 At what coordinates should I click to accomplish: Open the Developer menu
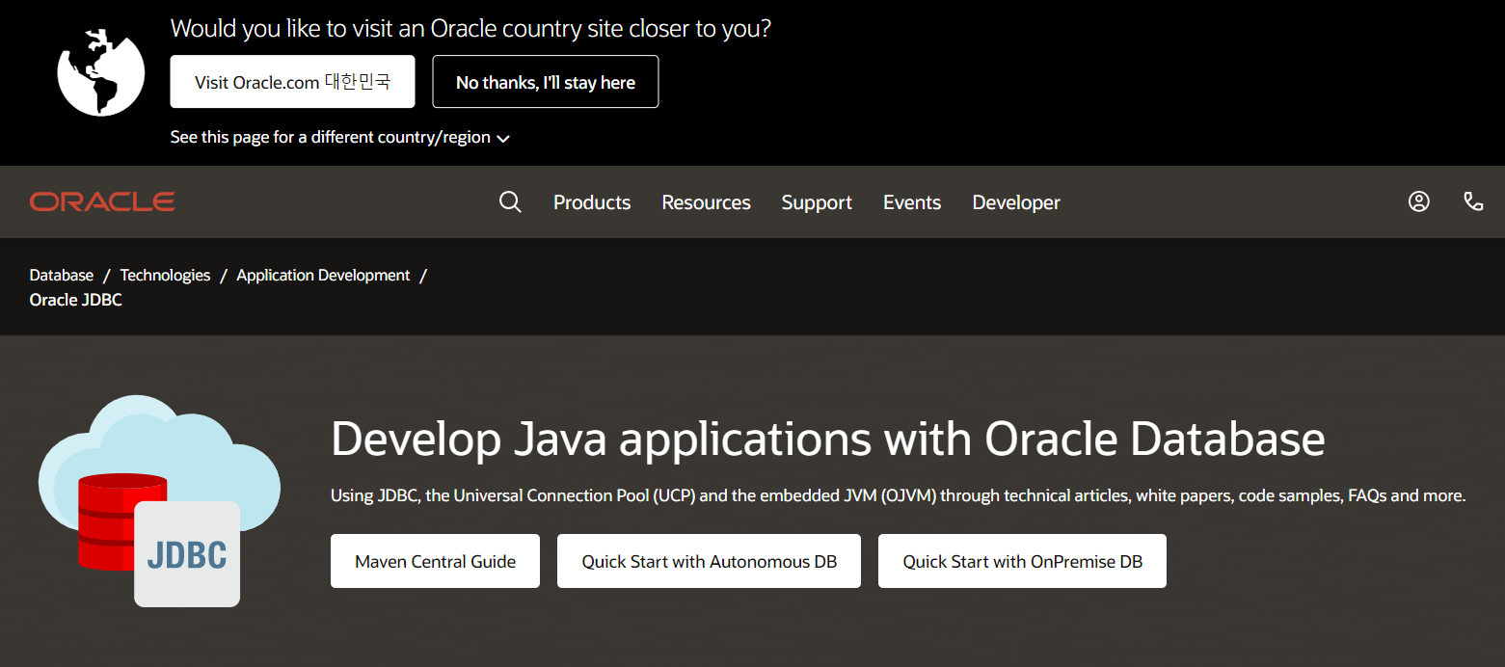click(x=1016, y=202)
